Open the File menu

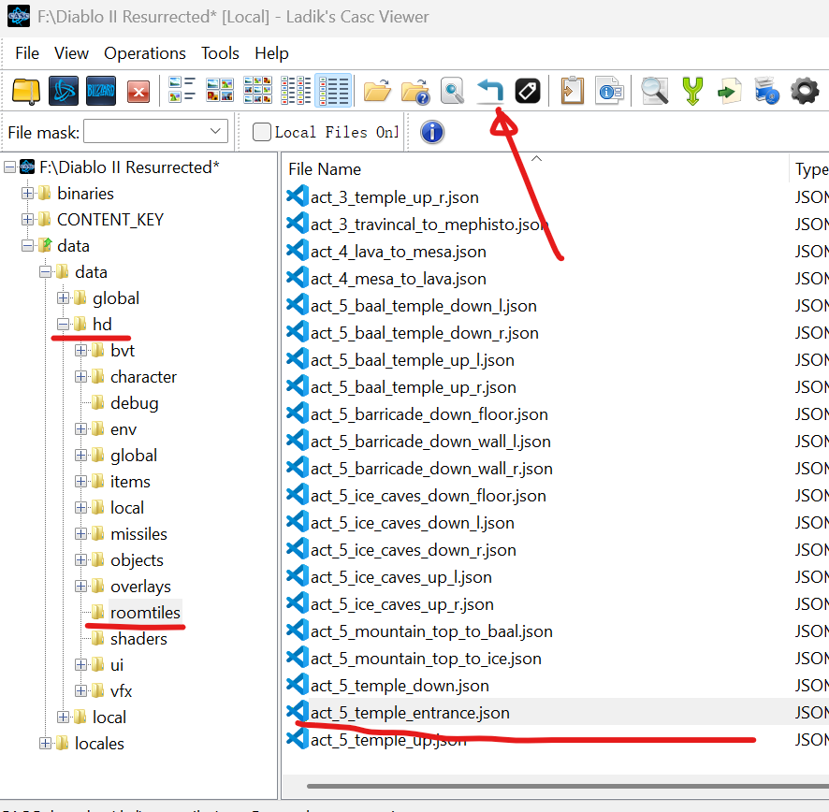27,53
